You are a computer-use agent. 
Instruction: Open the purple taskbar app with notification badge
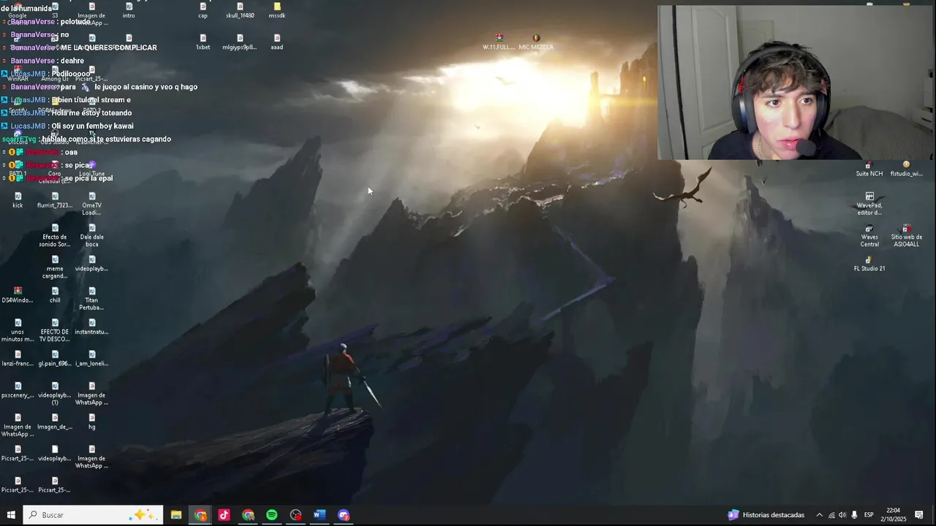pos(344,515)
